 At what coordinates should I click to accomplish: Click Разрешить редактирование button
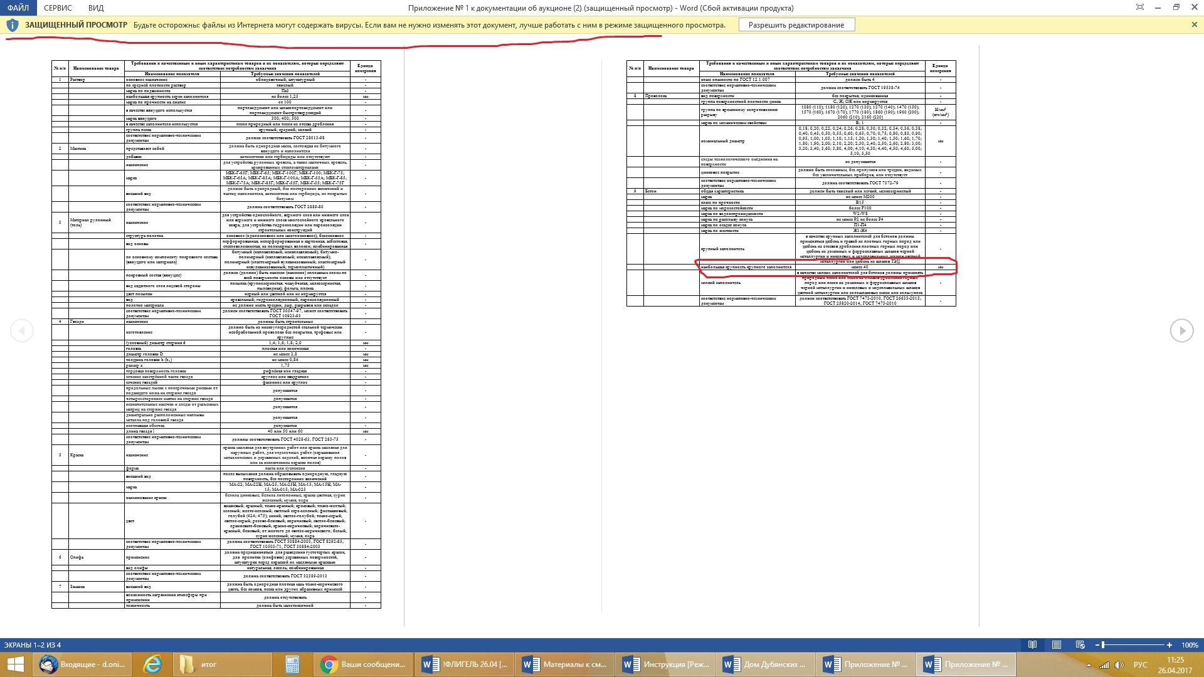coord(796,25)
